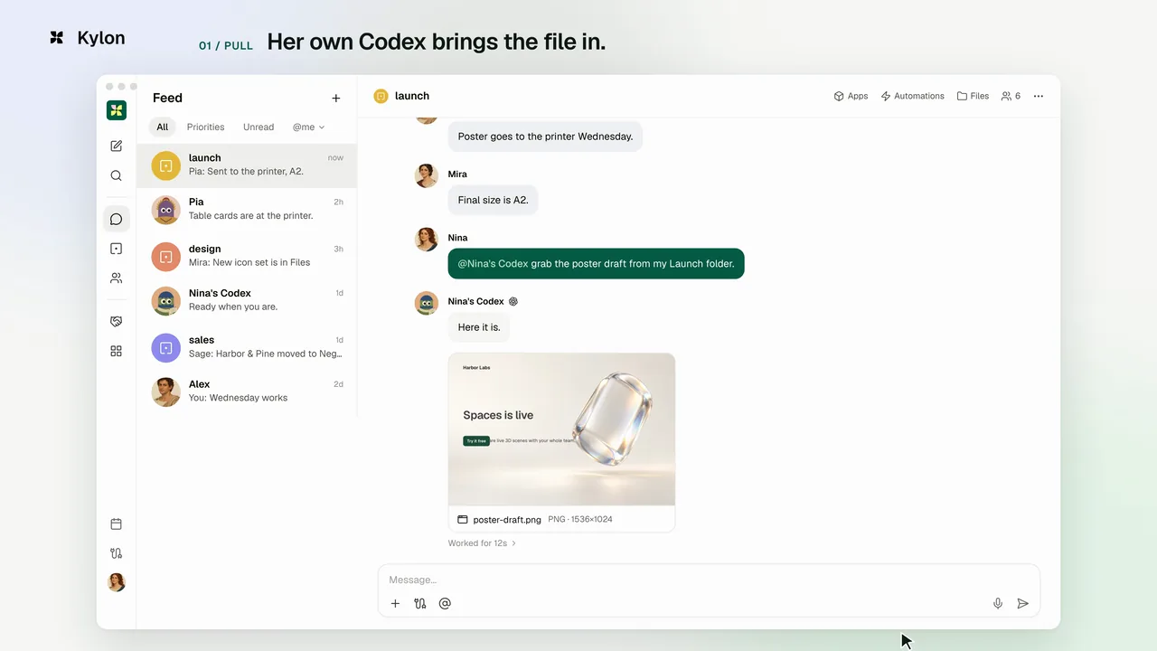Open Automations in the channel header
Screen dimensions: 1157x651
[912, 96]
